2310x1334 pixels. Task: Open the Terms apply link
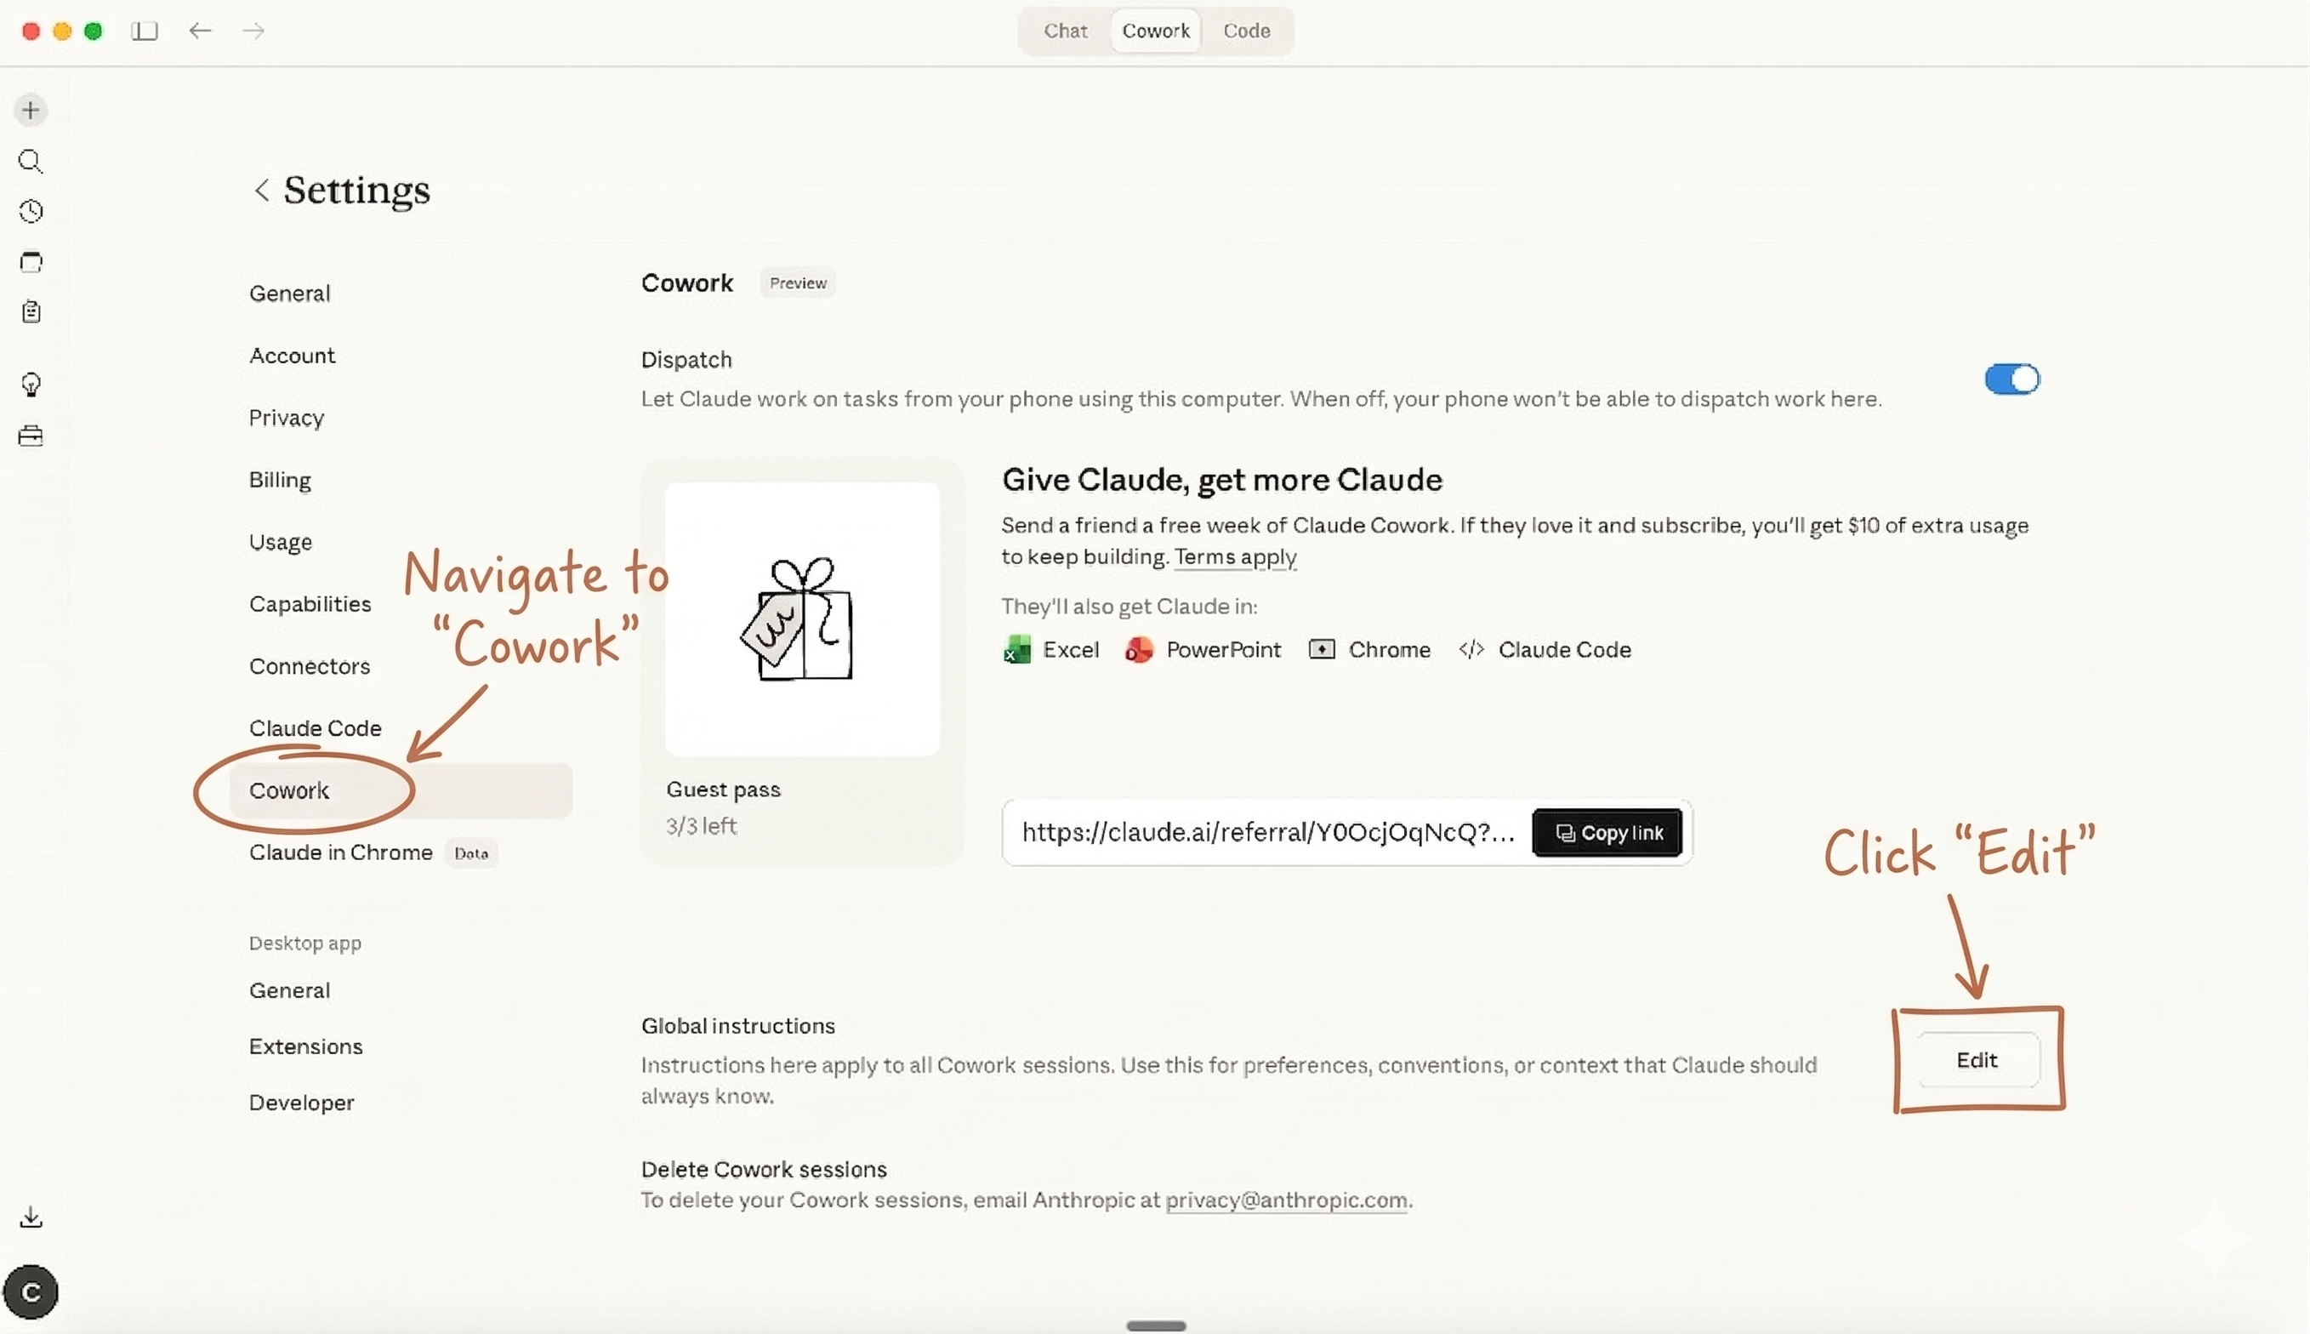(1234, 557)
